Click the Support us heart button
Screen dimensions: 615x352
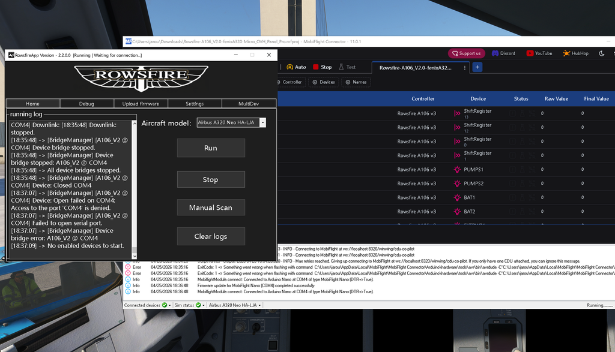(x=466, y=53)
